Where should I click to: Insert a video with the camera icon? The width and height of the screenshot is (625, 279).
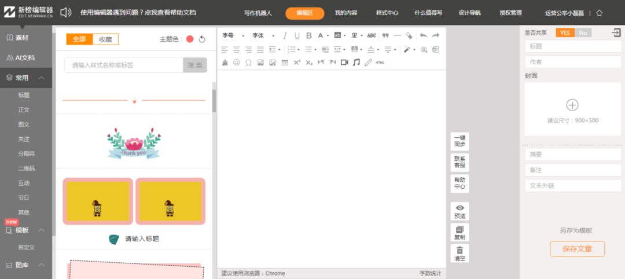[344, 63]
